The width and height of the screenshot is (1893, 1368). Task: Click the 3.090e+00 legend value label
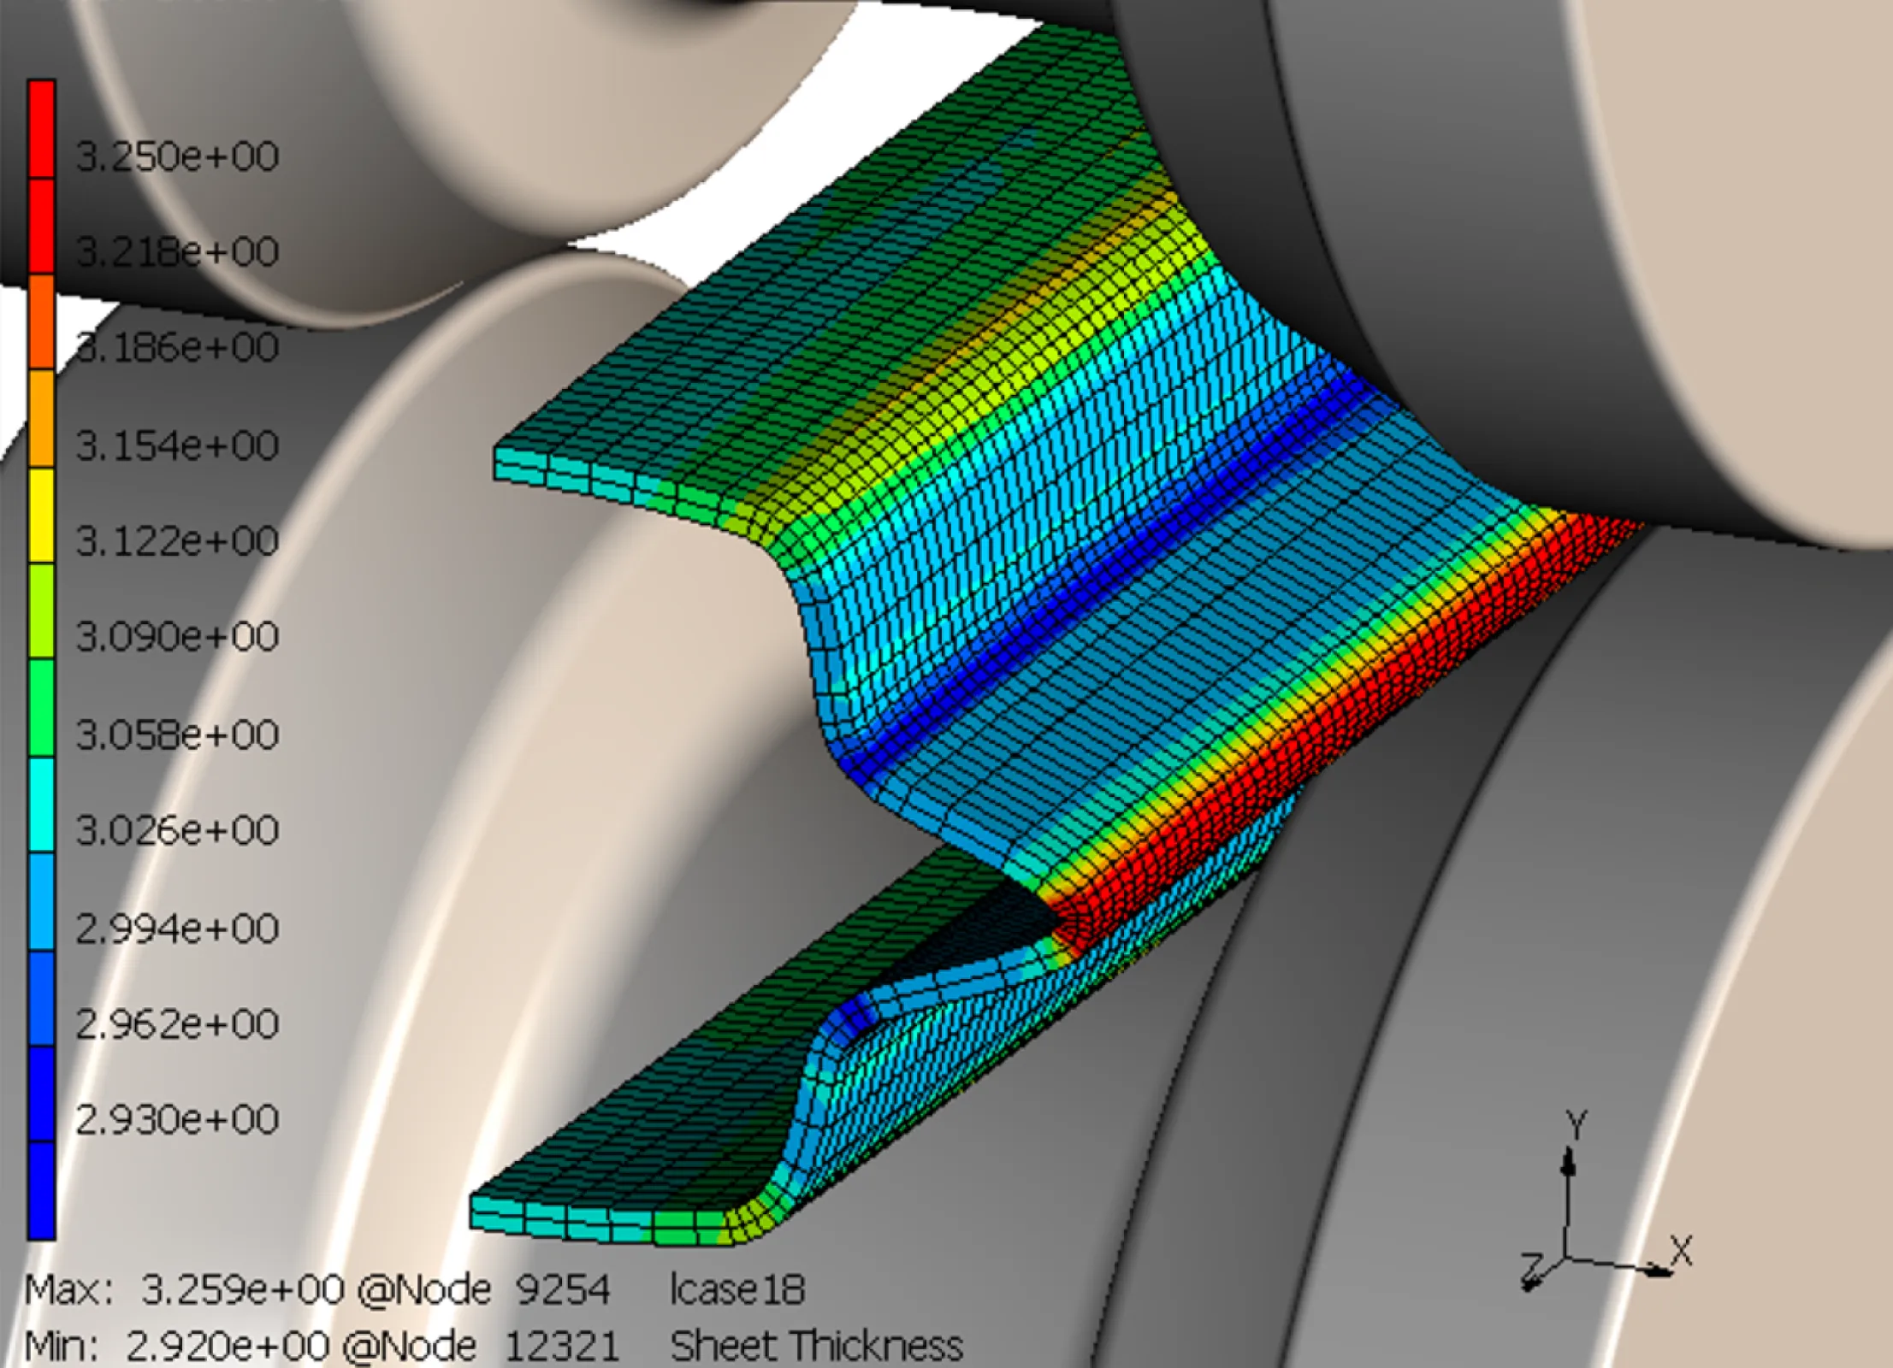[x=177, y=637]
